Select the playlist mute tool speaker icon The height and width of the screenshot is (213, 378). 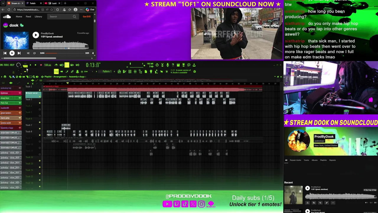(20, 77)
